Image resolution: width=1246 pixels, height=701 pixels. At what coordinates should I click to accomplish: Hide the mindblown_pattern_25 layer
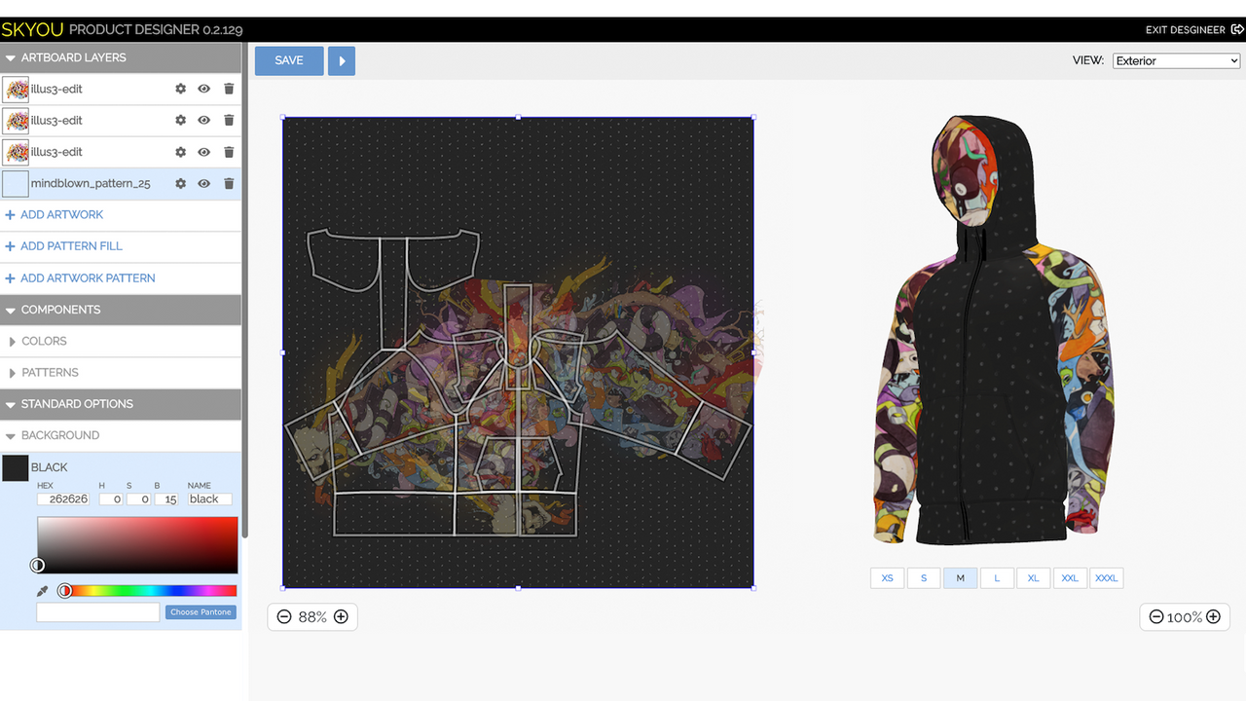click(x=203, y=183)
